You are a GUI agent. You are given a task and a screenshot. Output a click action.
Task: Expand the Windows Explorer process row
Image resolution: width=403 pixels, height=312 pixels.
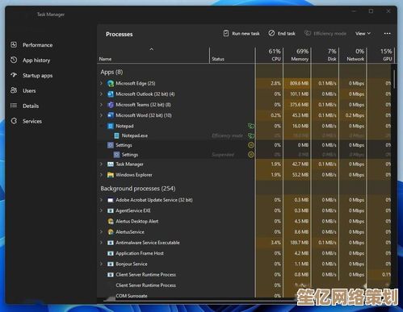tap(101, 175)
